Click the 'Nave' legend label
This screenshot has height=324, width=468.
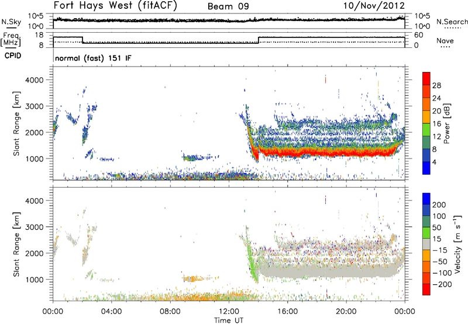point(445,40)
